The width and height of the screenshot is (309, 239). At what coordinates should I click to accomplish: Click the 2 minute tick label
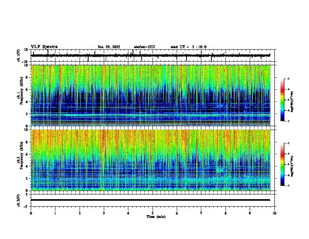coord(80,213)
